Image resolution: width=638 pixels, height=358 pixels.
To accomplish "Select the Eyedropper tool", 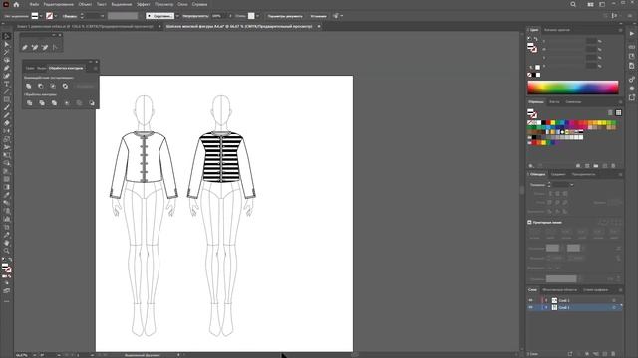I will pyautogui.click(x=7, y=195).
